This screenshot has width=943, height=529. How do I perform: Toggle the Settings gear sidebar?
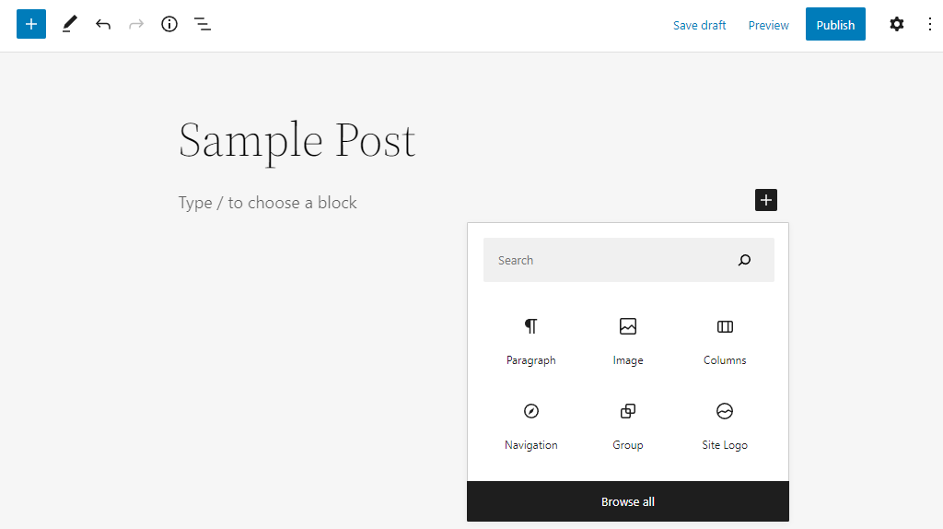pos(897,25)
